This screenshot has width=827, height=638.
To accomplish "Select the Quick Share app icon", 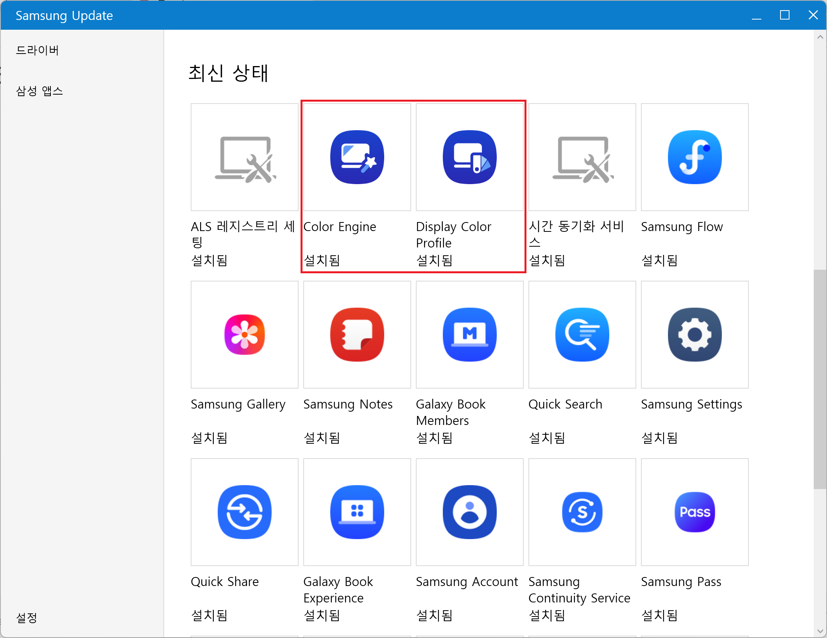I will point(244,512).
